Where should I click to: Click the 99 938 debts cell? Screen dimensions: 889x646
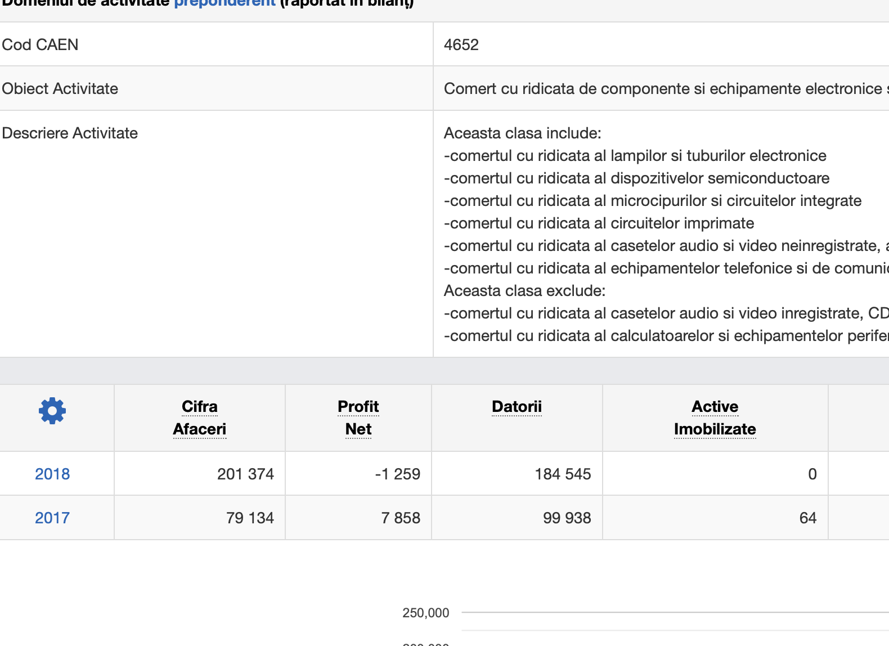[567, 518]
